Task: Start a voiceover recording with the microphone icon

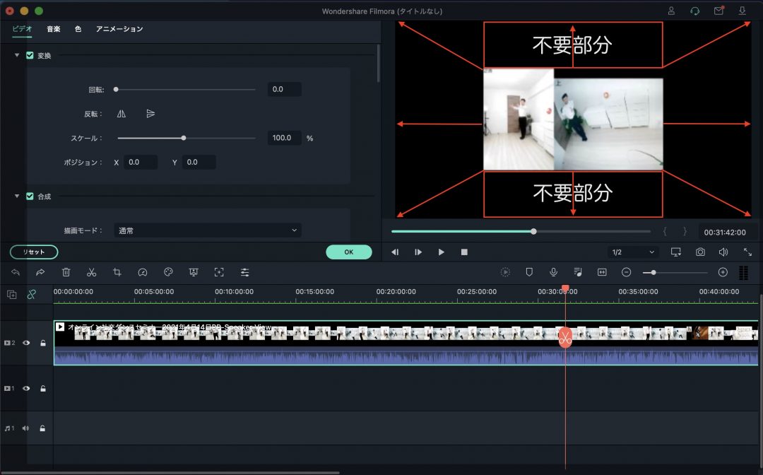Action: coord(553,272)
